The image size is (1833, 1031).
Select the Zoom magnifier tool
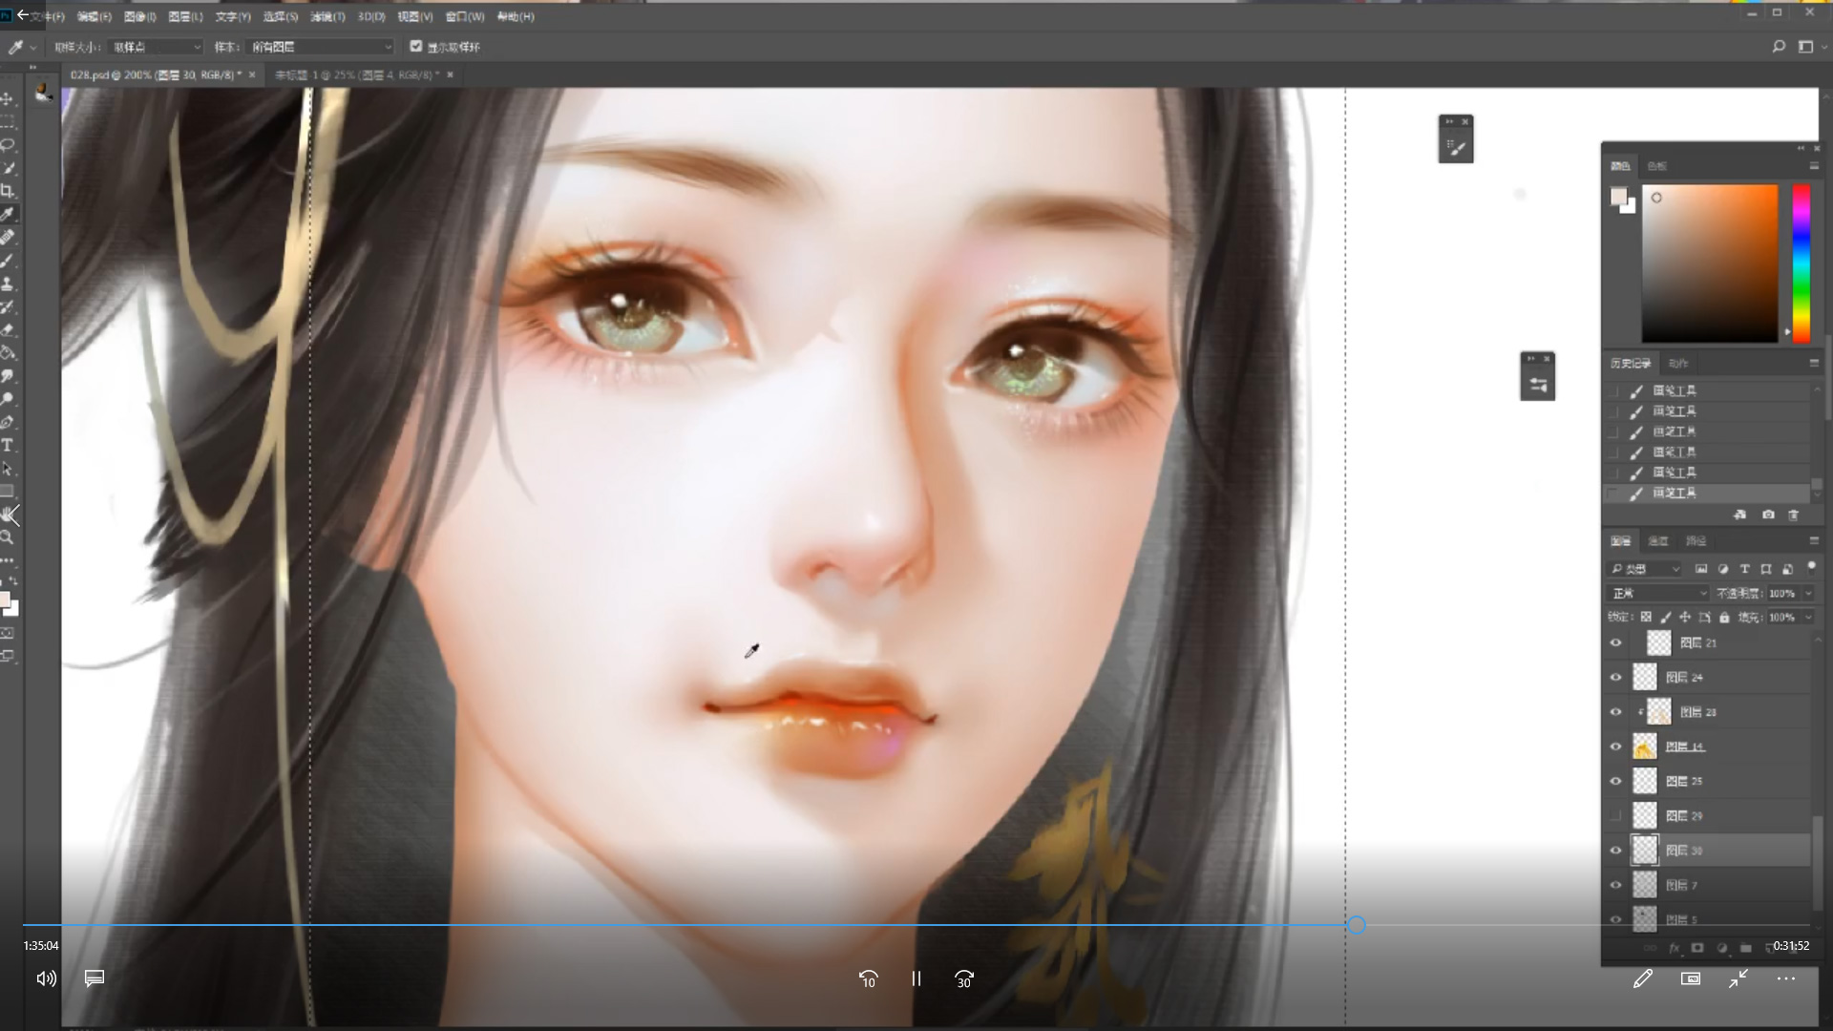tap(7, 537)
